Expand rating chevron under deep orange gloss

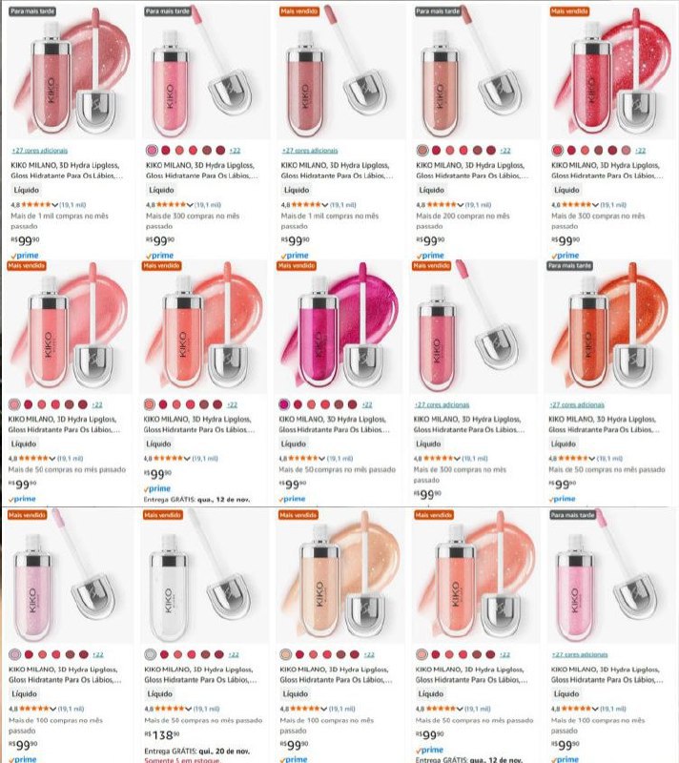(x=591, y=459)
